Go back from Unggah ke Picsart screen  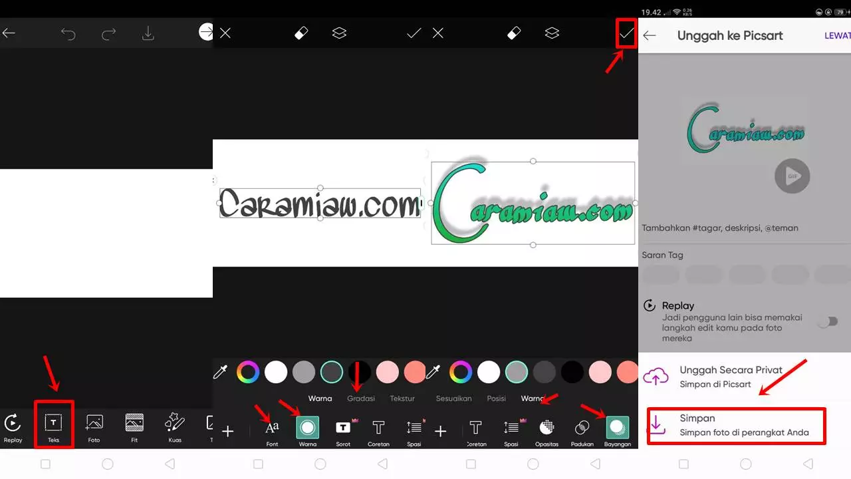tap(650, 36)
